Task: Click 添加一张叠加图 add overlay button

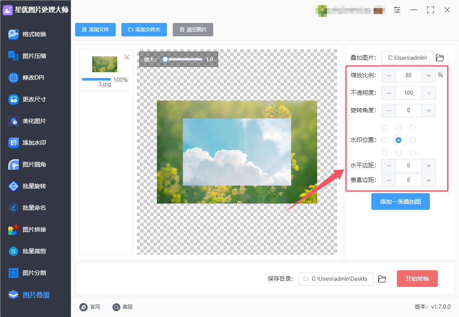Action: [x=401, y=201]
